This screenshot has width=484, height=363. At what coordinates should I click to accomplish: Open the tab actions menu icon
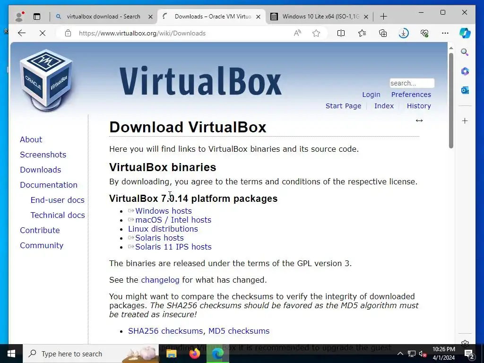37,17
